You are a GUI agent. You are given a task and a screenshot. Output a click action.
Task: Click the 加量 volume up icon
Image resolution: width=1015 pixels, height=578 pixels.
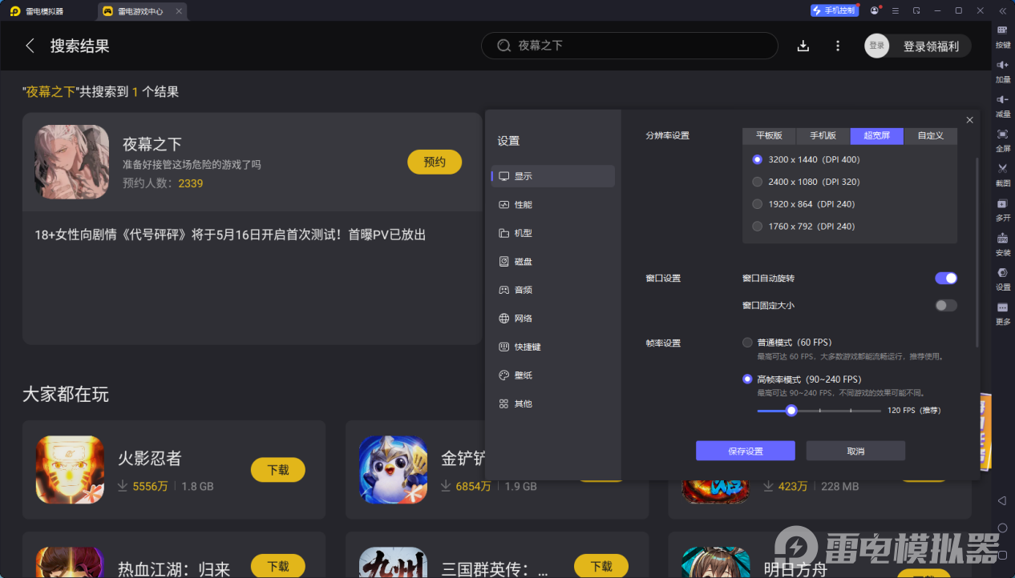[1002, 70]
